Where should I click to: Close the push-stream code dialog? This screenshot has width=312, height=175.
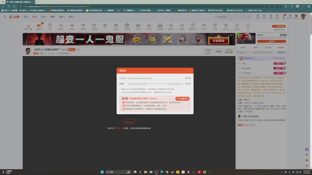click(x=190, y=71)
